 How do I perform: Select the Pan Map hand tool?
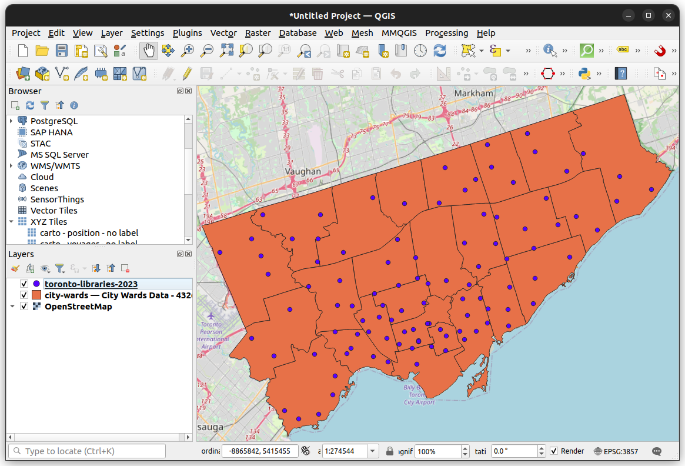pos(149,51)
